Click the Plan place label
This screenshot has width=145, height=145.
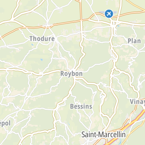[x=134, y=41]
